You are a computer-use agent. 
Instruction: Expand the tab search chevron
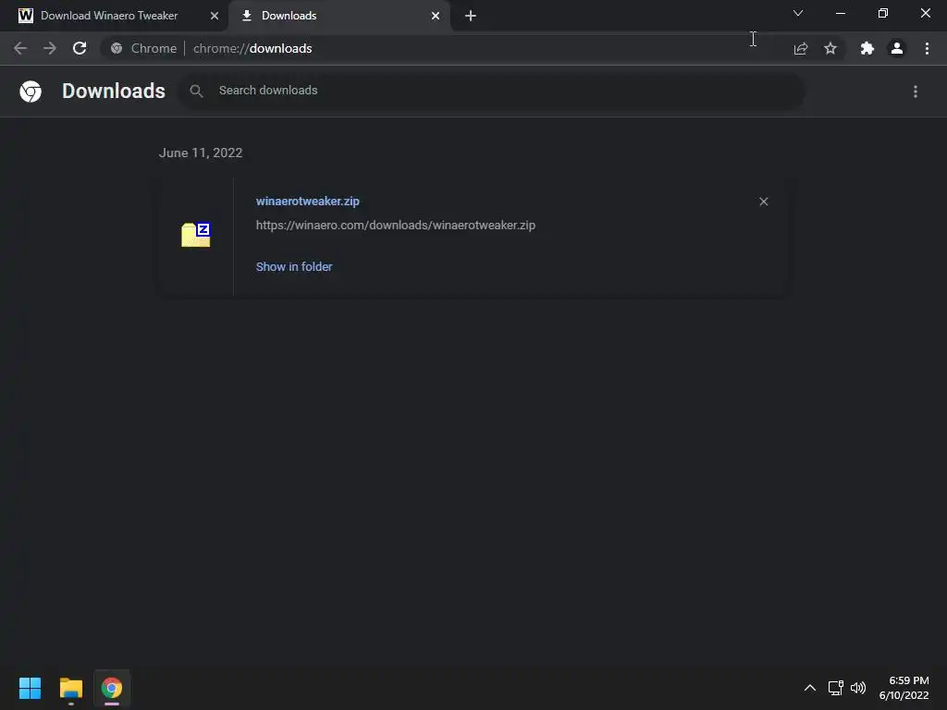798,13
